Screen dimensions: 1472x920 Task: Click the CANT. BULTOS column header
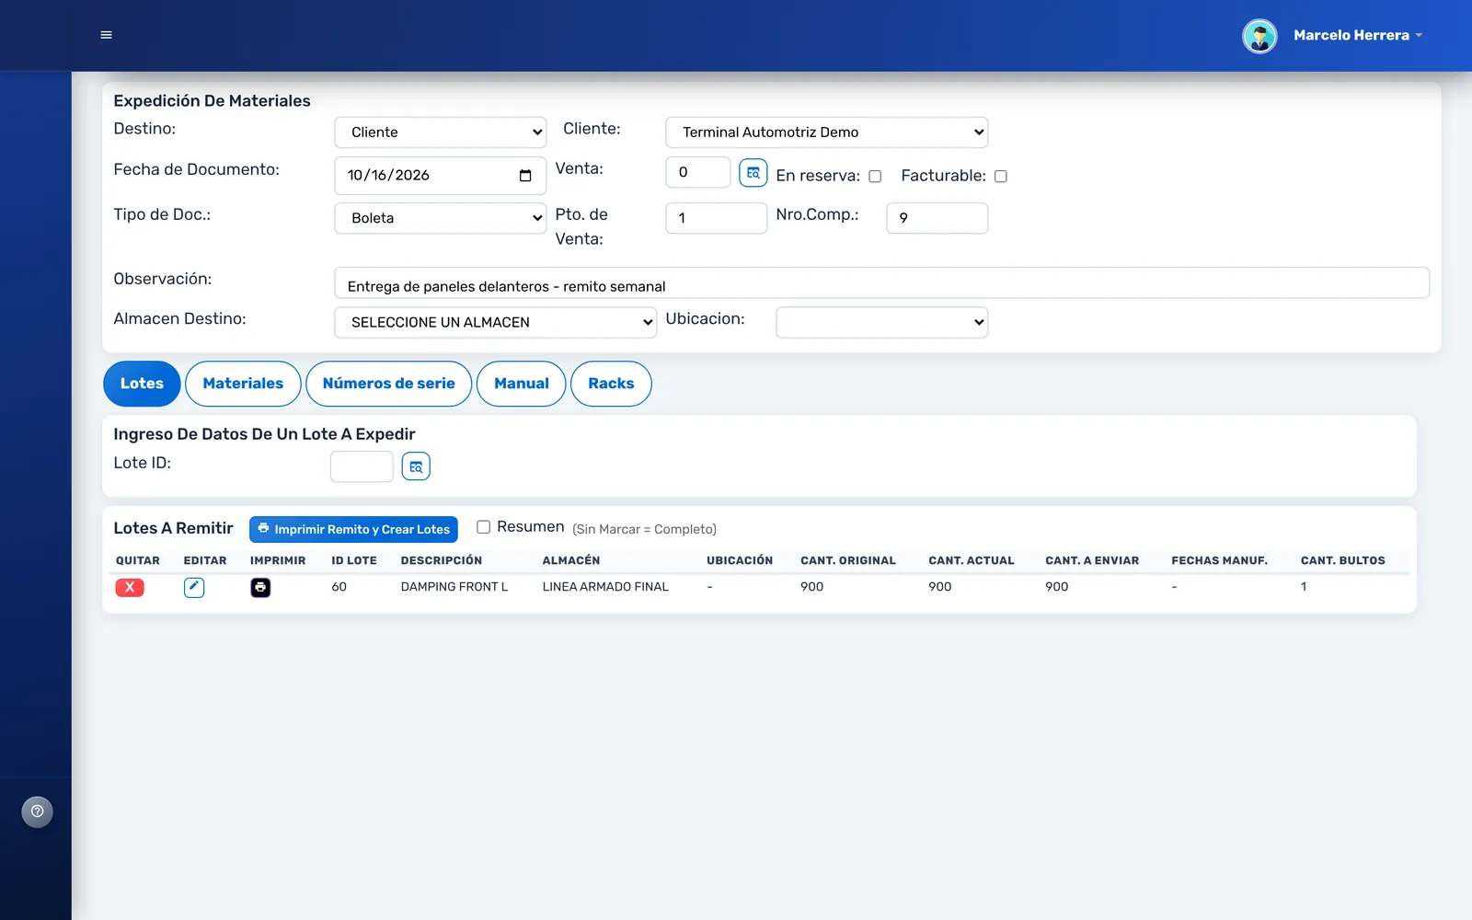tap(1343, 560)
